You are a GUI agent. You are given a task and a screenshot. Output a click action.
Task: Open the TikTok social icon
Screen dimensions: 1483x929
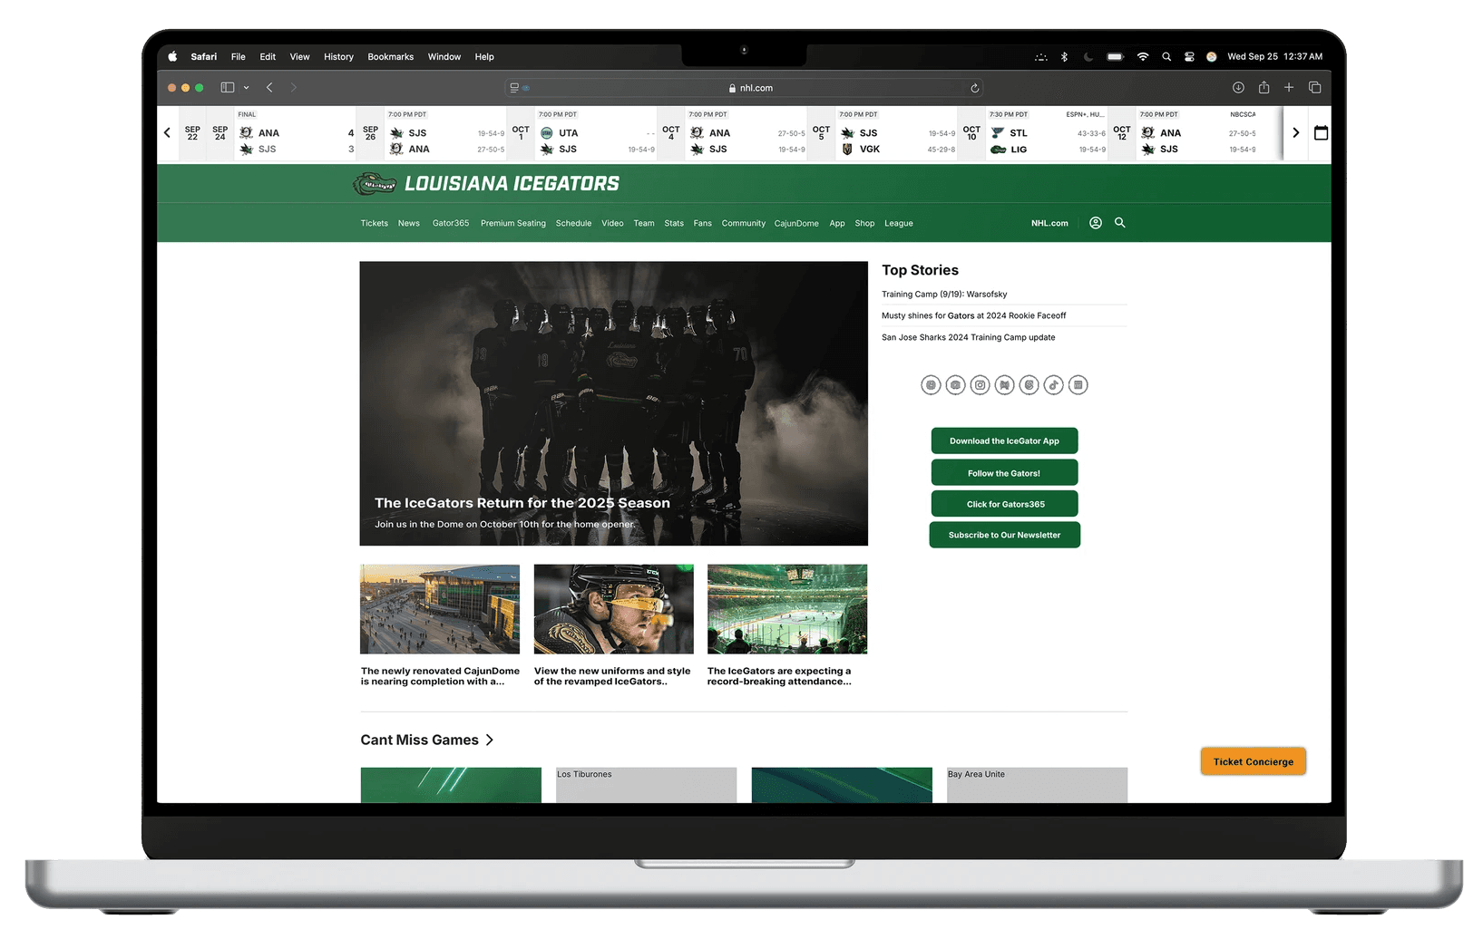pyautogui.click(x=1053, y=385)
